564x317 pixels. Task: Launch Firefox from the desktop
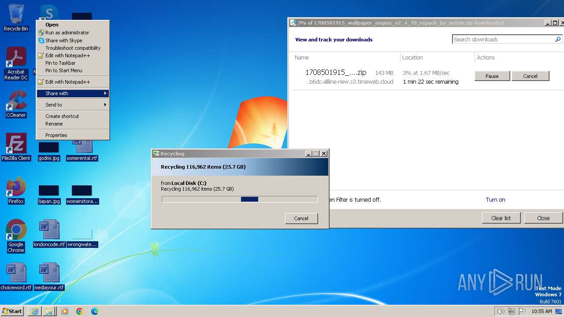16,190
